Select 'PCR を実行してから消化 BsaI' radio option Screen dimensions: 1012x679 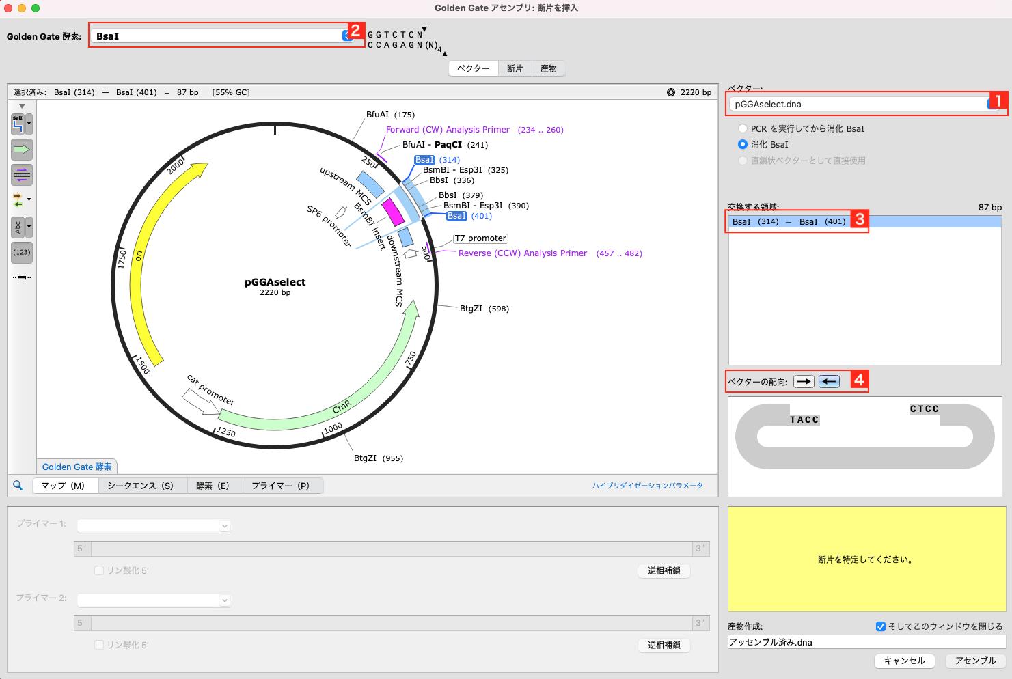click(743, 128)
